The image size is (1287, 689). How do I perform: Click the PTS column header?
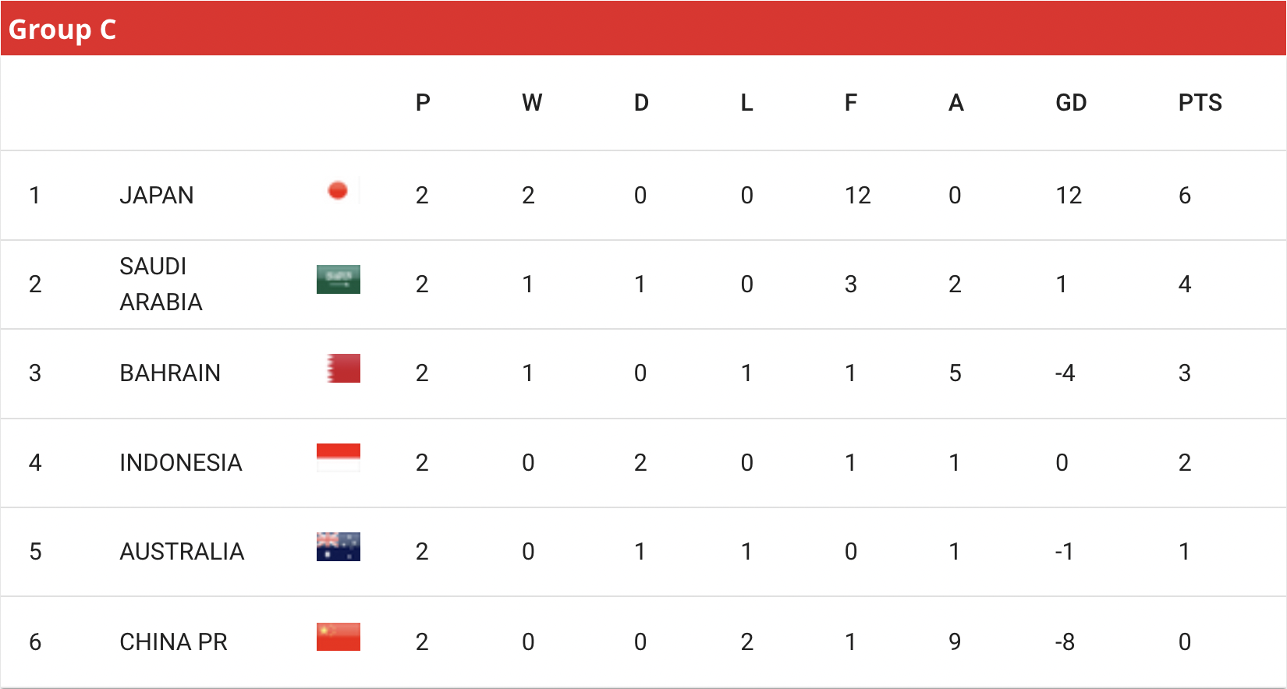click(x=1200, y=103)
